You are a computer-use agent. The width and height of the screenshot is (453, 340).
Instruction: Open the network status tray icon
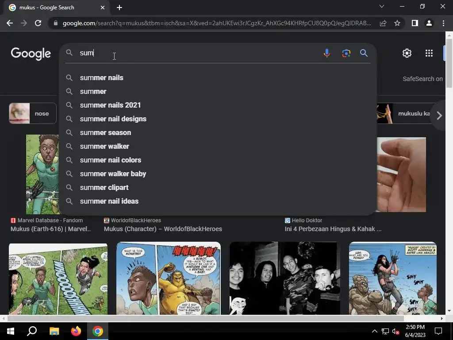(385, 331)
